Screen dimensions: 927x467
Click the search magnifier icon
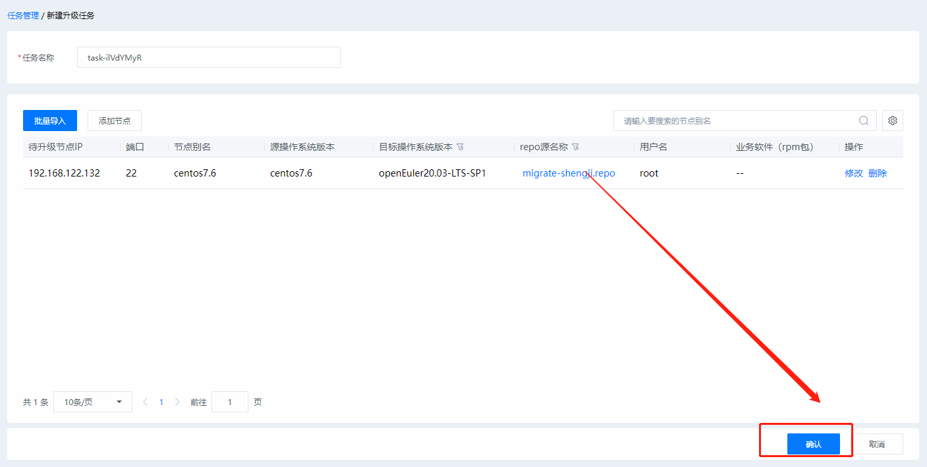coord(864,121)
